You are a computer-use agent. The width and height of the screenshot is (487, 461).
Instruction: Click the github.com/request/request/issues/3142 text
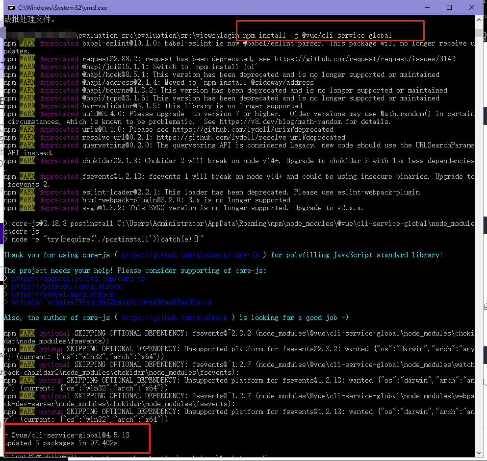click(364, 59)
